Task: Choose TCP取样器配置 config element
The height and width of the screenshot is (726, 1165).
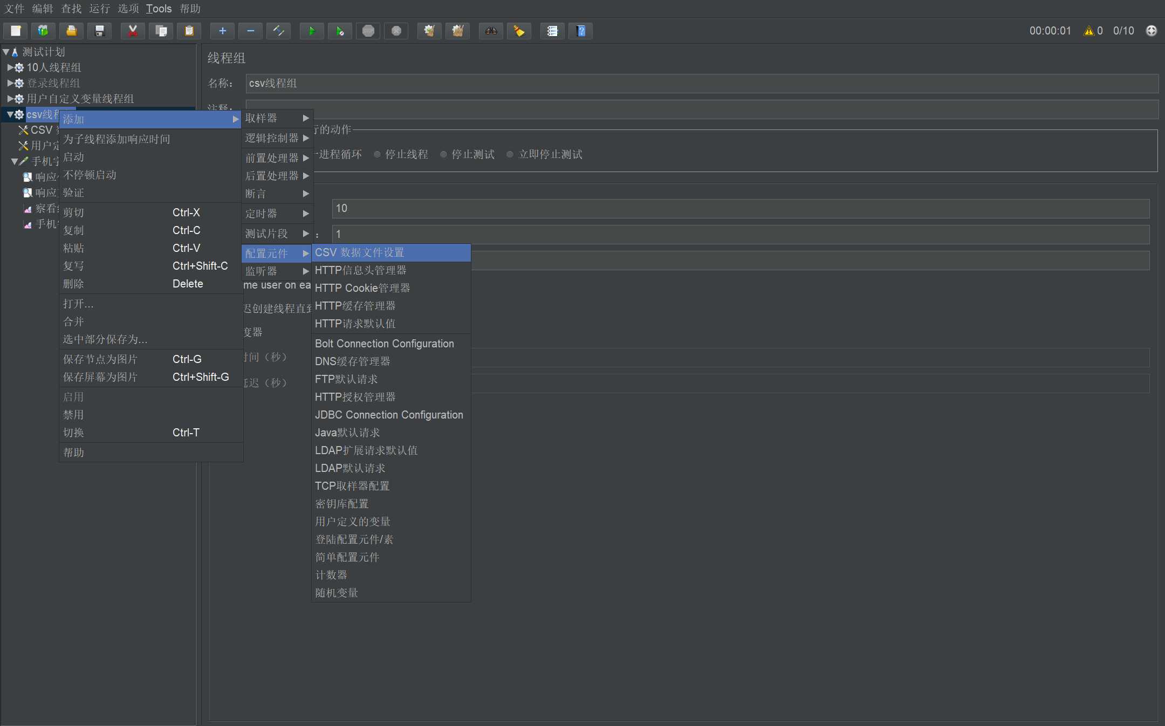Action: click(x=391, y=486)
